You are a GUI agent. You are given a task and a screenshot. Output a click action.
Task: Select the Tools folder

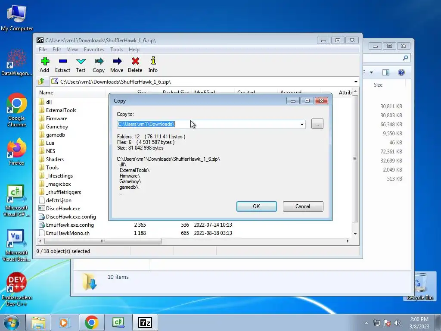point(49,168)
